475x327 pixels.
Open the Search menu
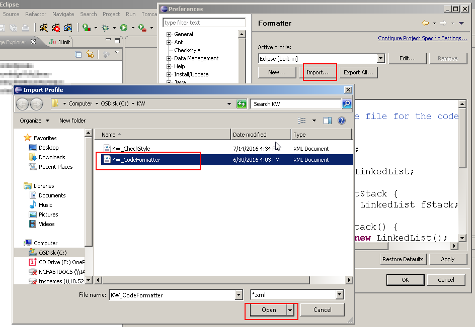click(88, 14)
